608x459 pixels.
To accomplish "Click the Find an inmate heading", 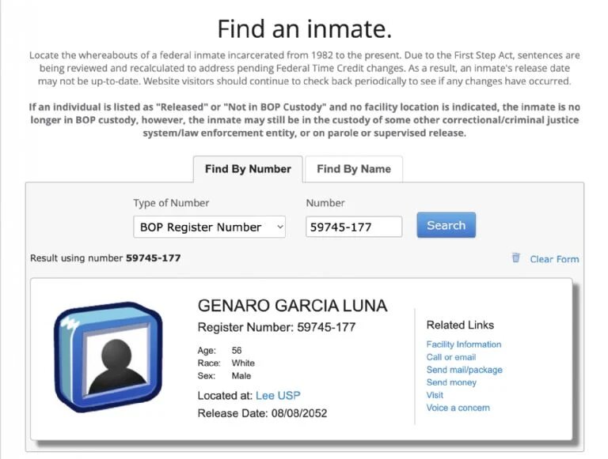I will [304, 29].
